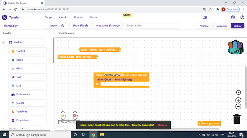Click the translate page icon
Image resolution: width=247 pixels, height=138 pixels.
click(x=205, y=9)
